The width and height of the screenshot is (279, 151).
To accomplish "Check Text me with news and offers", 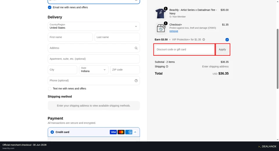I will tap(50, 88).
